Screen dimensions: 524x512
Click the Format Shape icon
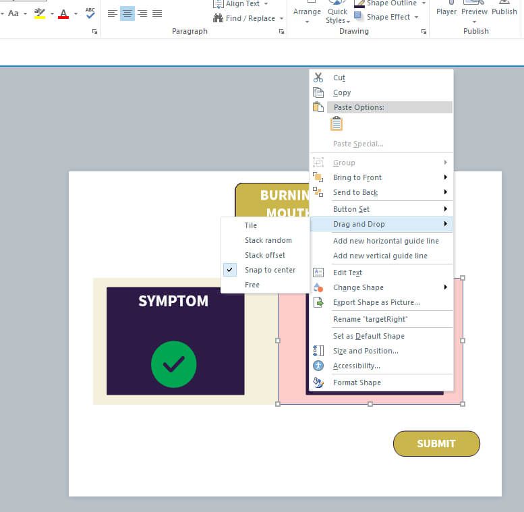pyautogui.click(x=318, y=382)
